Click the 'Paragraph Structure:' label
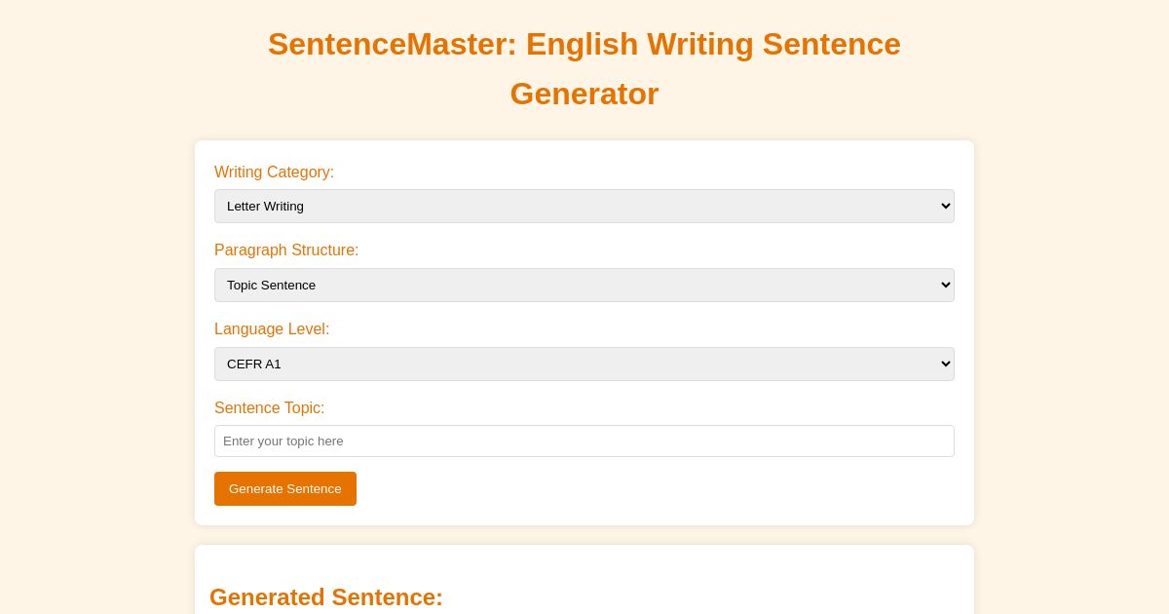Viewport: 1169px width, 614px height. [x=286, y=250]
